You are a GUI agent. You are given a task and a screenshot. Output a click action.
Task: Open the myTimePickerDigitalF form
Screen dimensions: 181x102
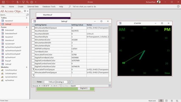[x=13, y=54]
